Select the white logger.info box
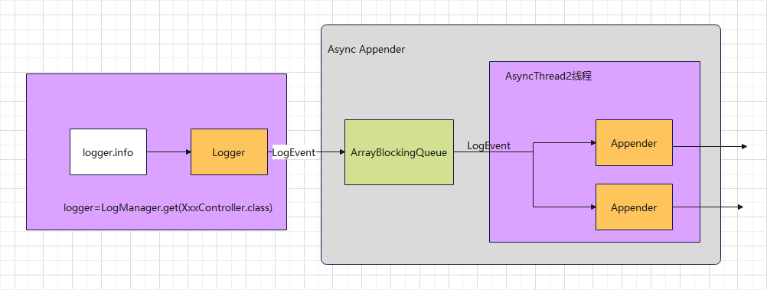Viewport: 767px width, 290px height. (x=108, y=152)
